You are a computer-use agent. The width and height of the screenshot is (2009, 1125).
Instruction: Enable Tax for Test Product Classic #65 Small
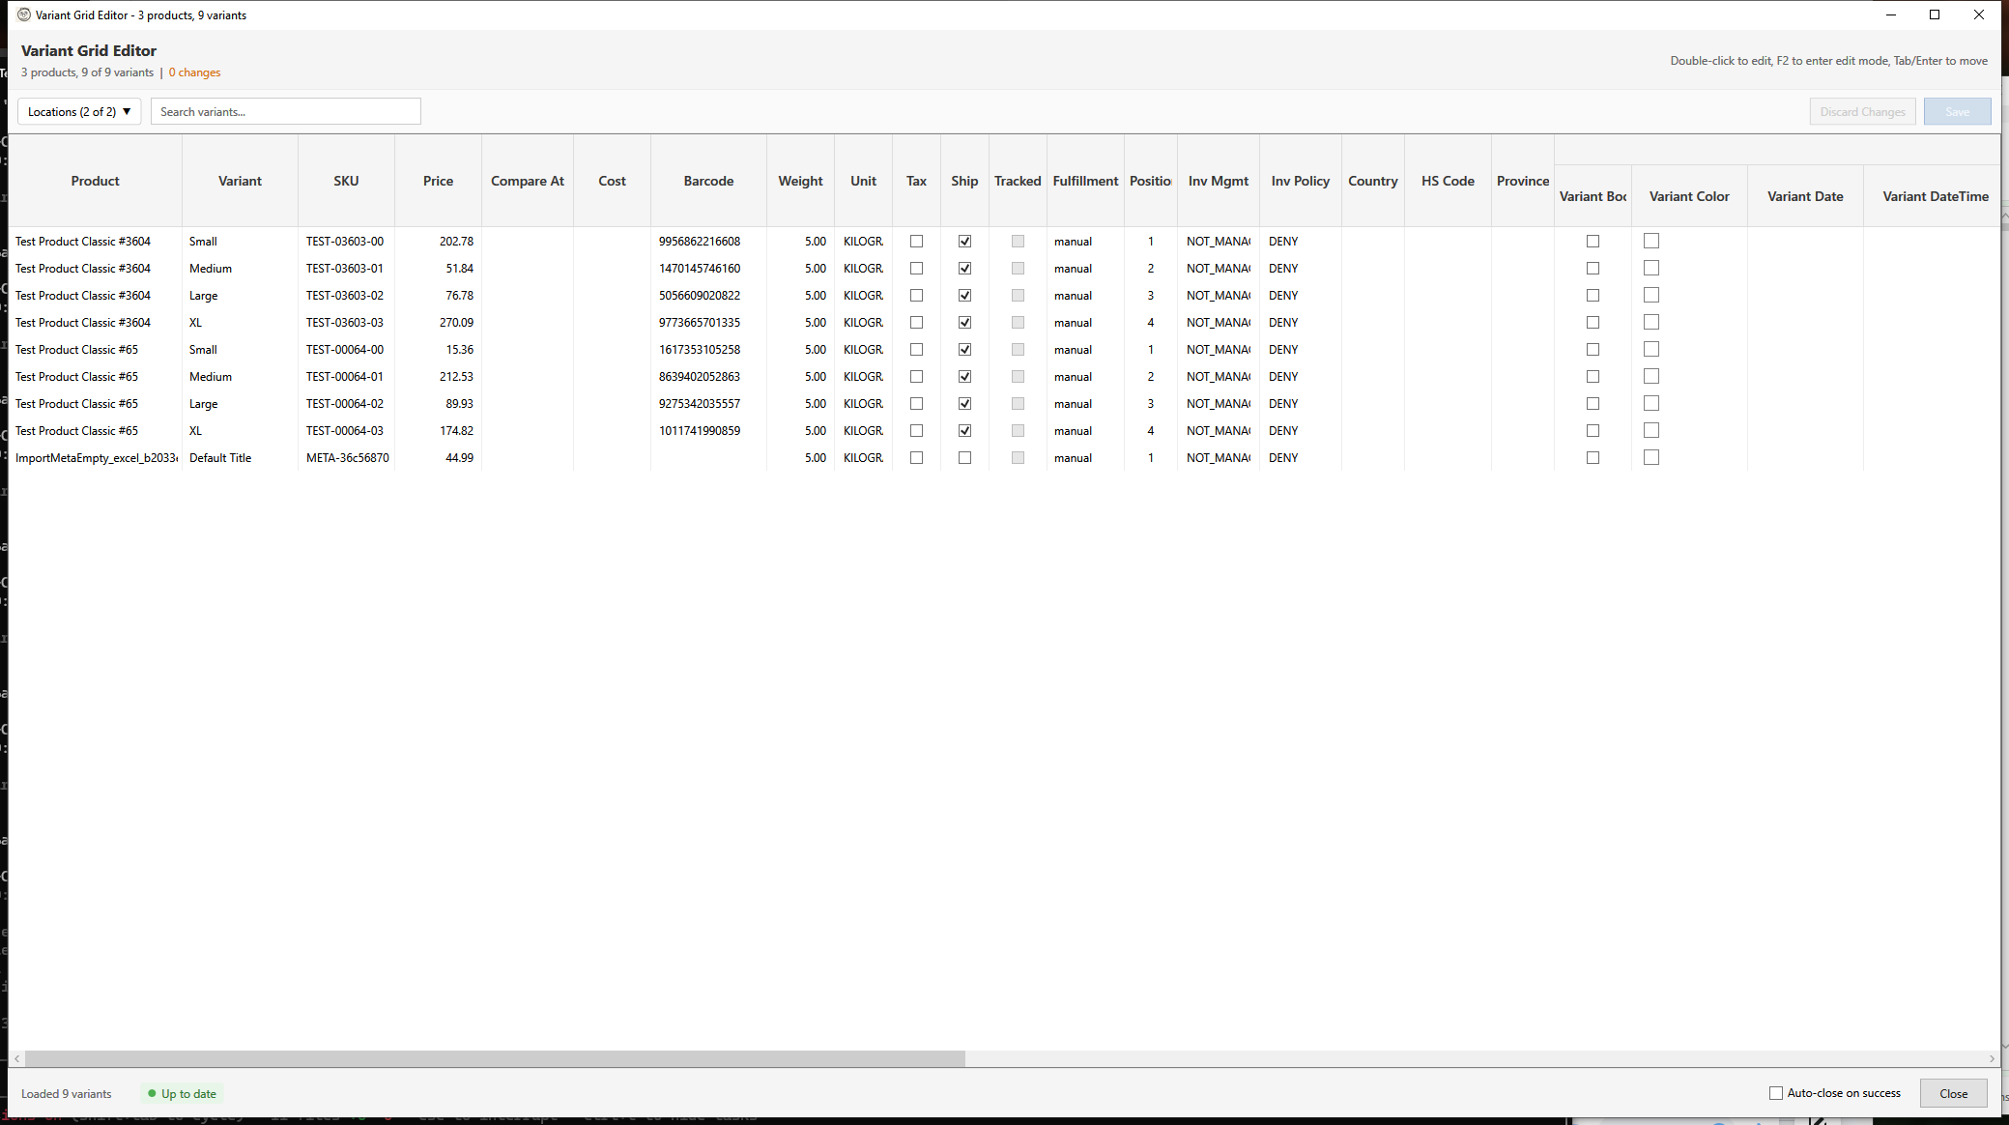coord(916,349)
